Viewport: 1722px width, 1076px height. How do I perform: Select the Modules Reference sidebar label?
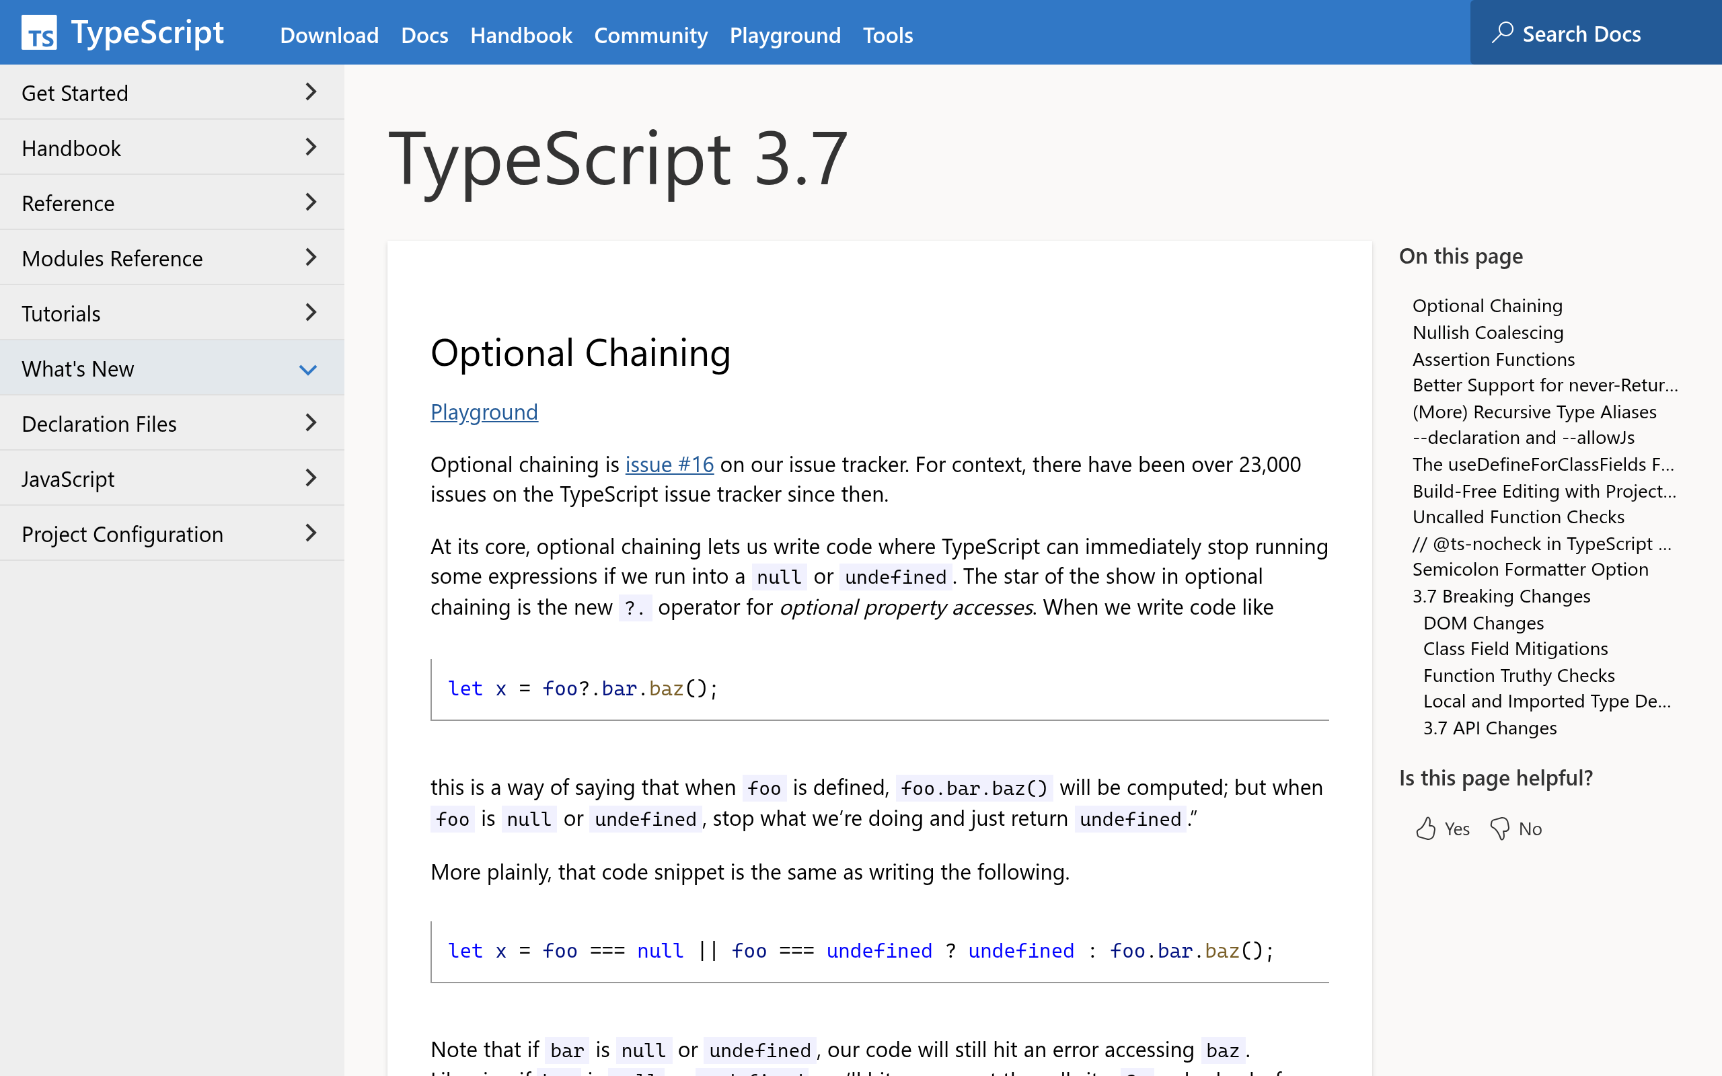pos(112,258)
